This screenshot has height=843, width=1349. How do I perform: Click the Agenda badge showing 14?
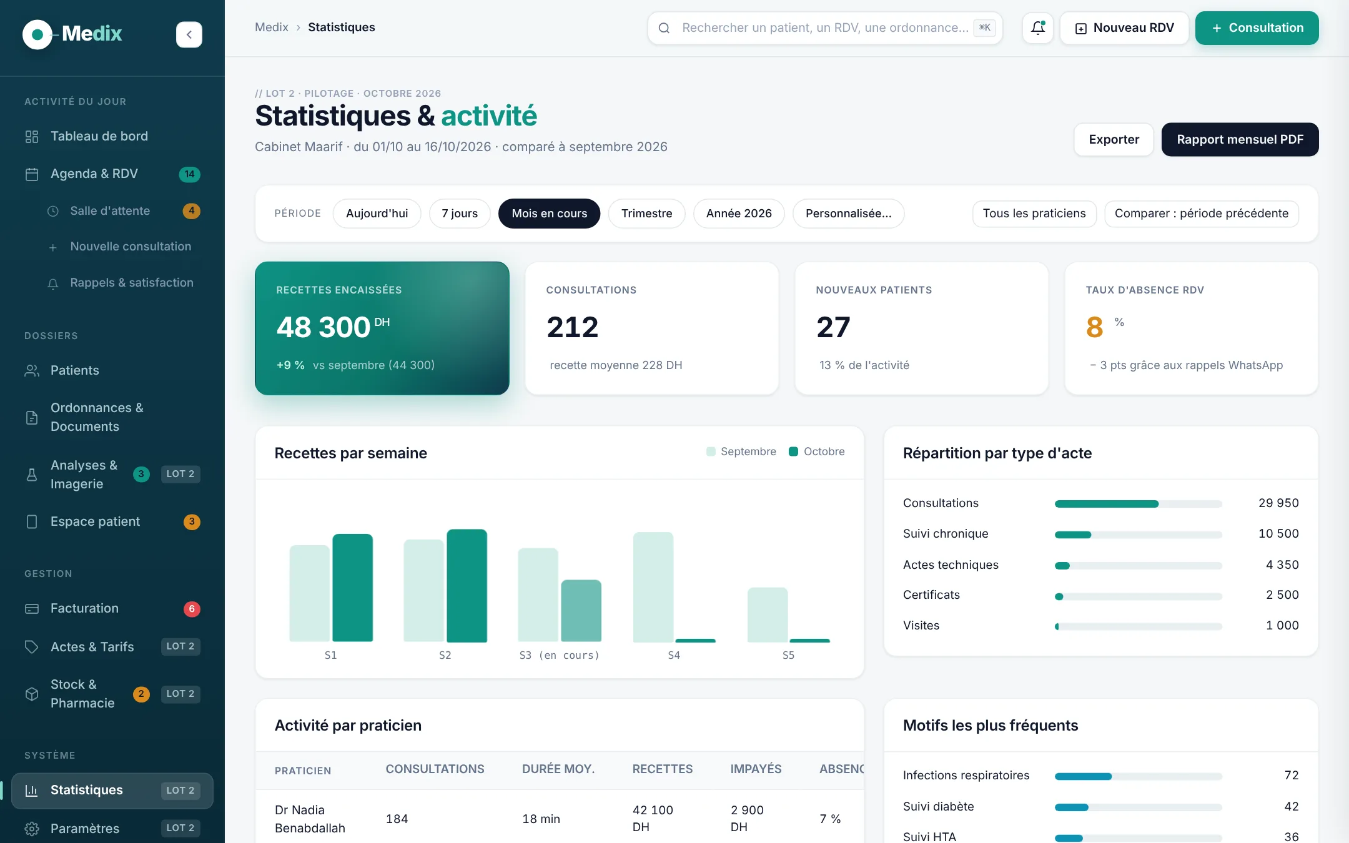[190, 174]
